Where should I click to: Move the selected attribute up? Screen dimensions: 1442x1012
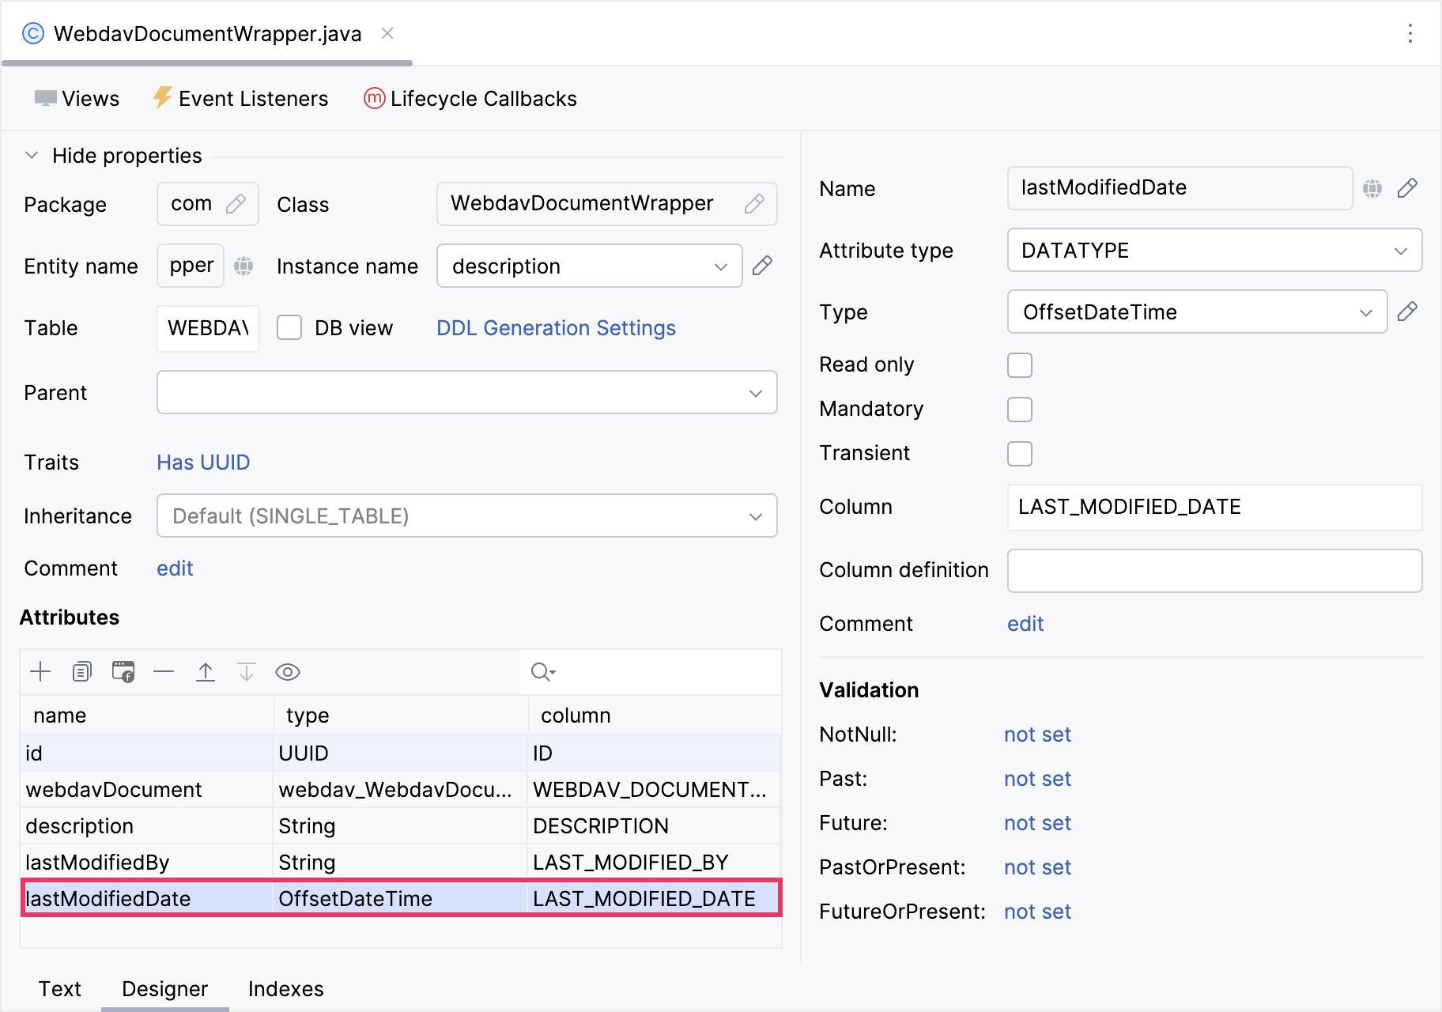(206, 671)
